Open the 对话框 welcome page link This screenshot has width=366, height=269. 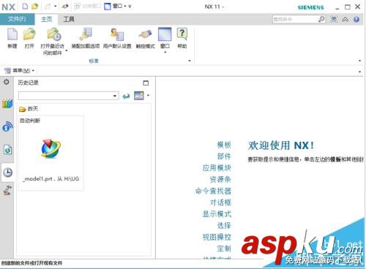[x=220, y=202]
